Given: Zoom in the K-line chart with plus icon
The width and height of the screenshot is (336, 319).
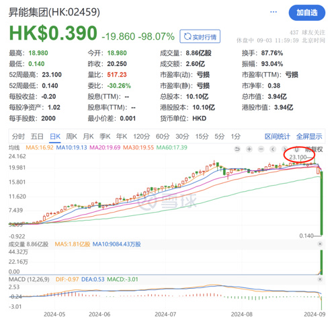Looking at the screenshot, I should (x=249, y=149).
